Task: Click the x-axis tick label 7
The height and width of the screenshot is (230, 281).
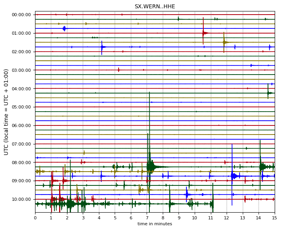Action: [147, 218]
